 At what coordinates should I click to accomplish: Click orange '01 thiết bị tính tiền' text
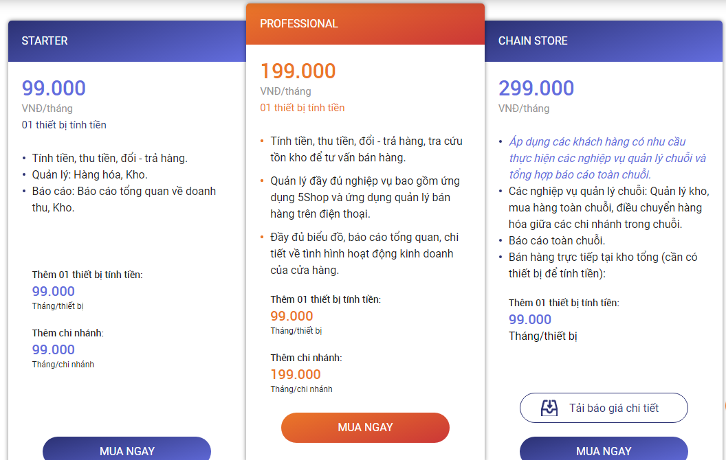pos(302,108)
